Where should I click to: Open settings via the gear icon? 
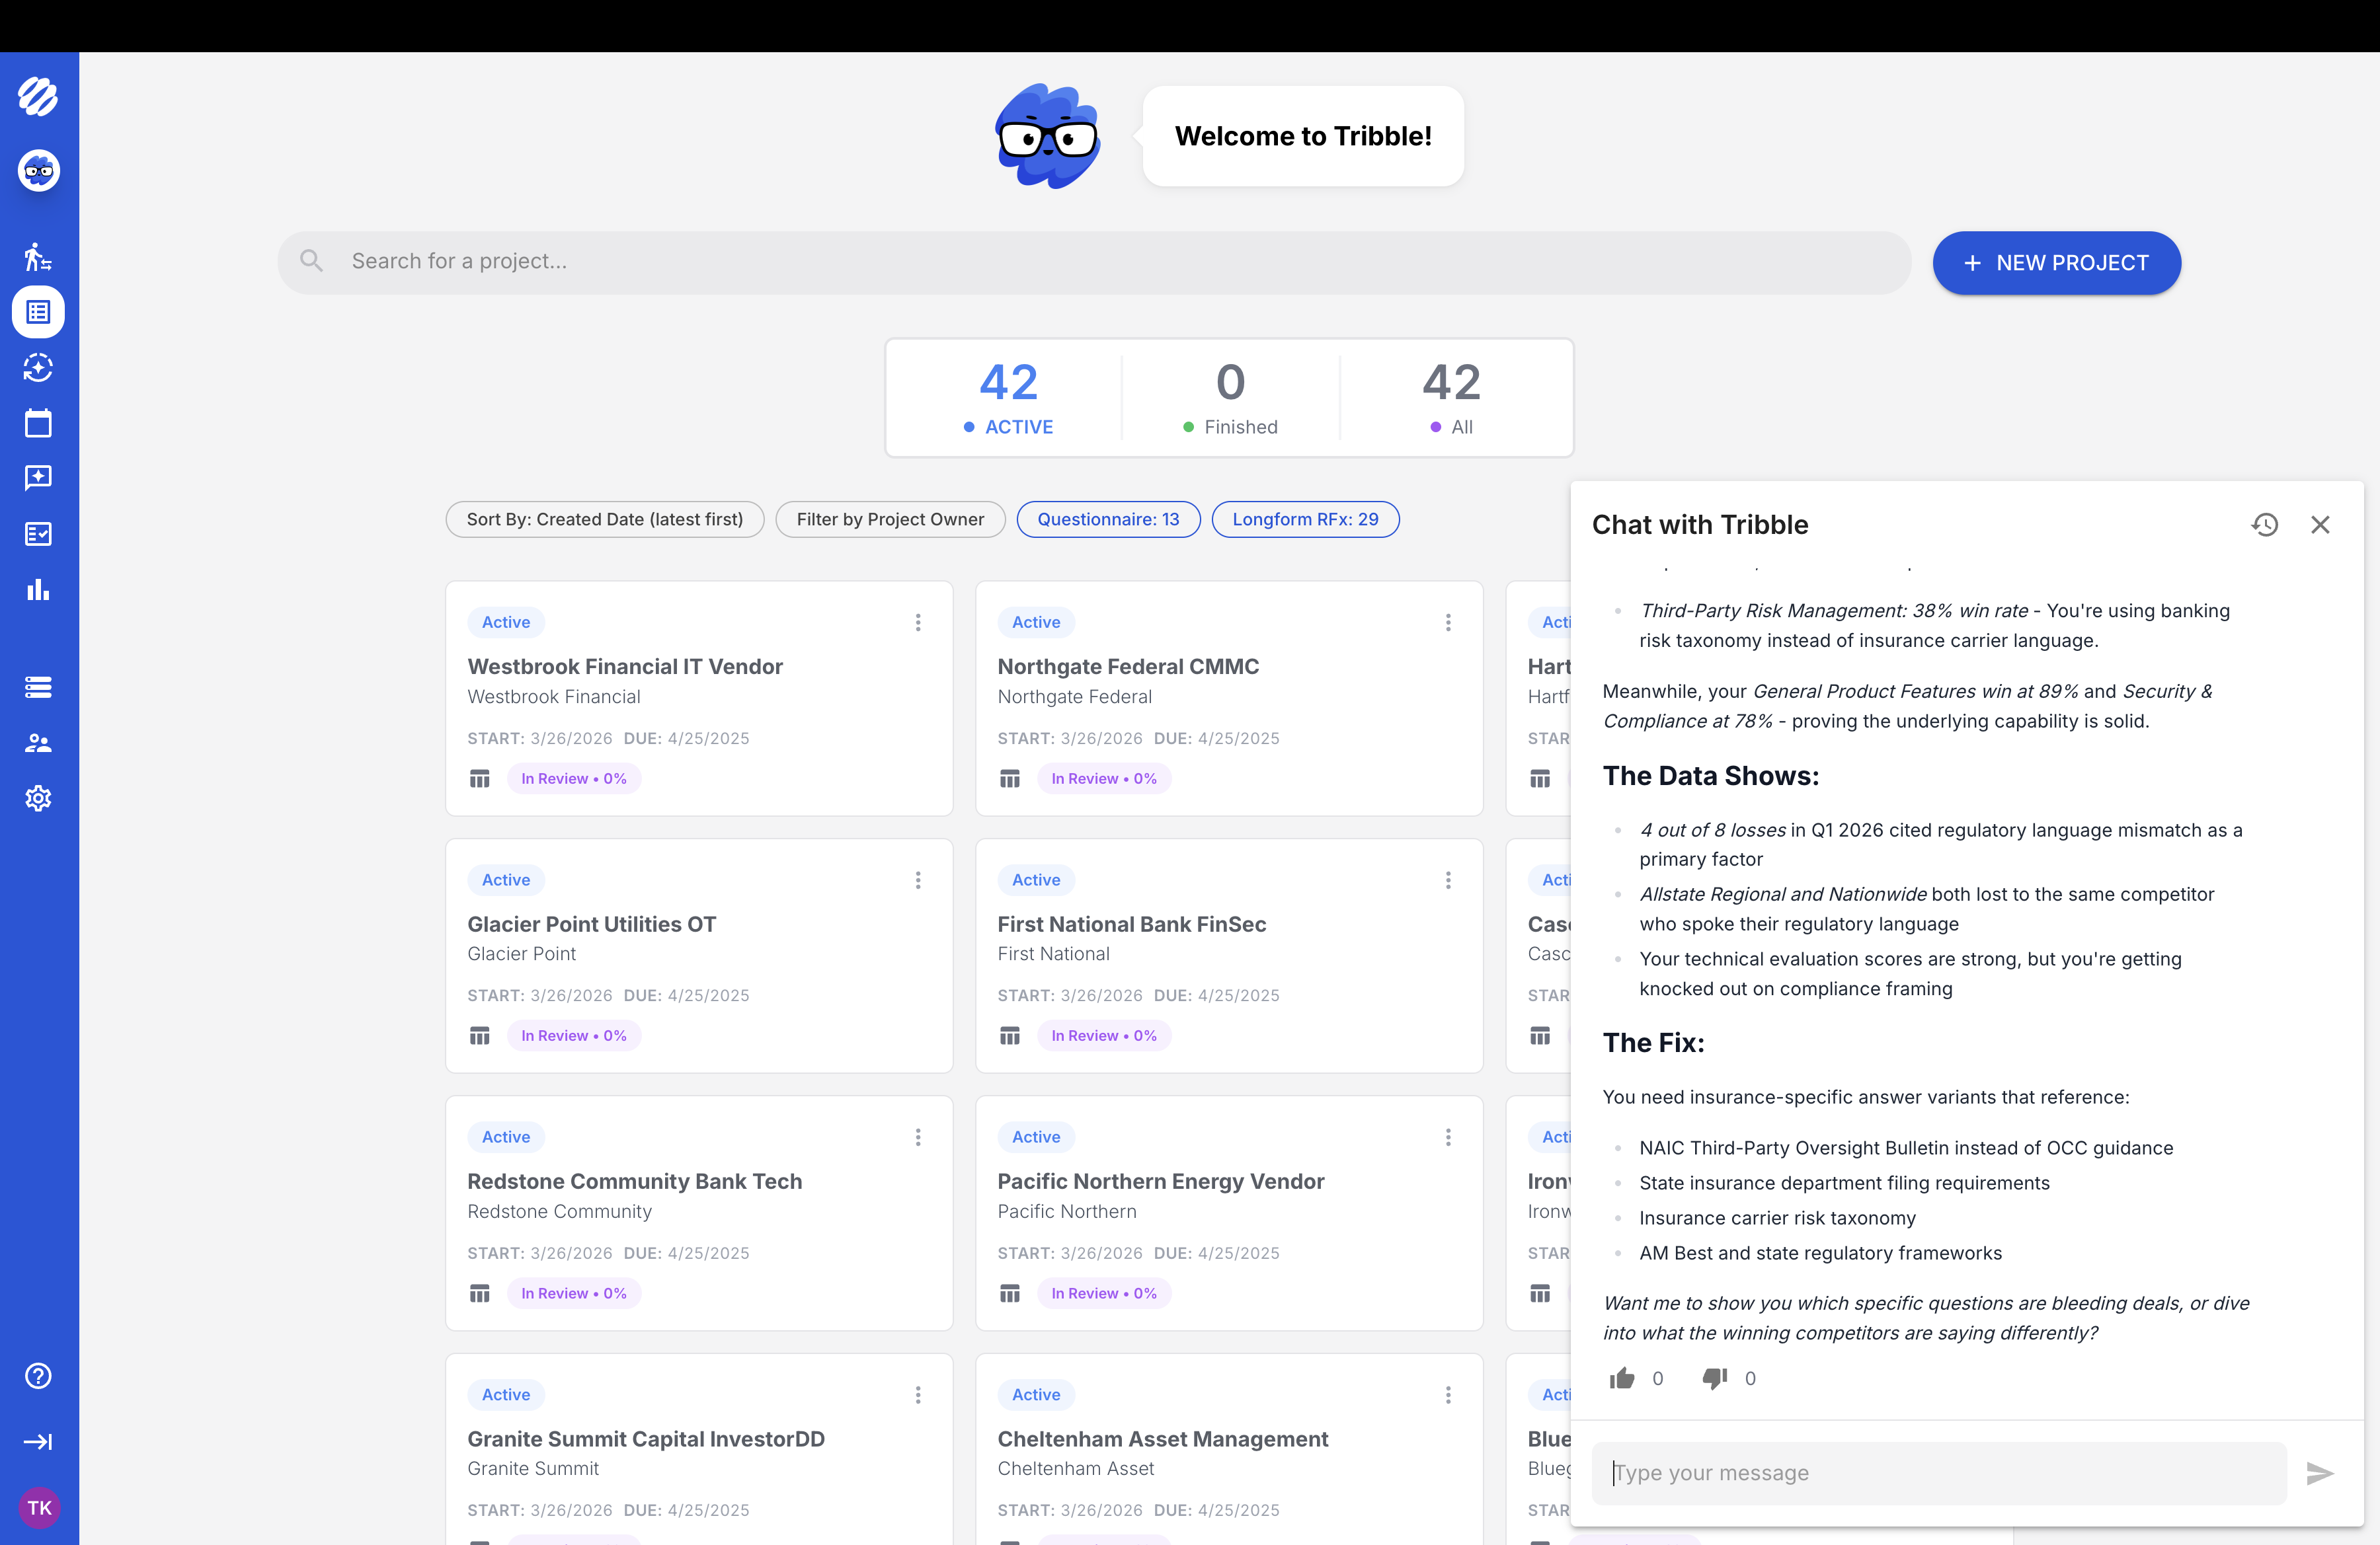coord(39,798)
